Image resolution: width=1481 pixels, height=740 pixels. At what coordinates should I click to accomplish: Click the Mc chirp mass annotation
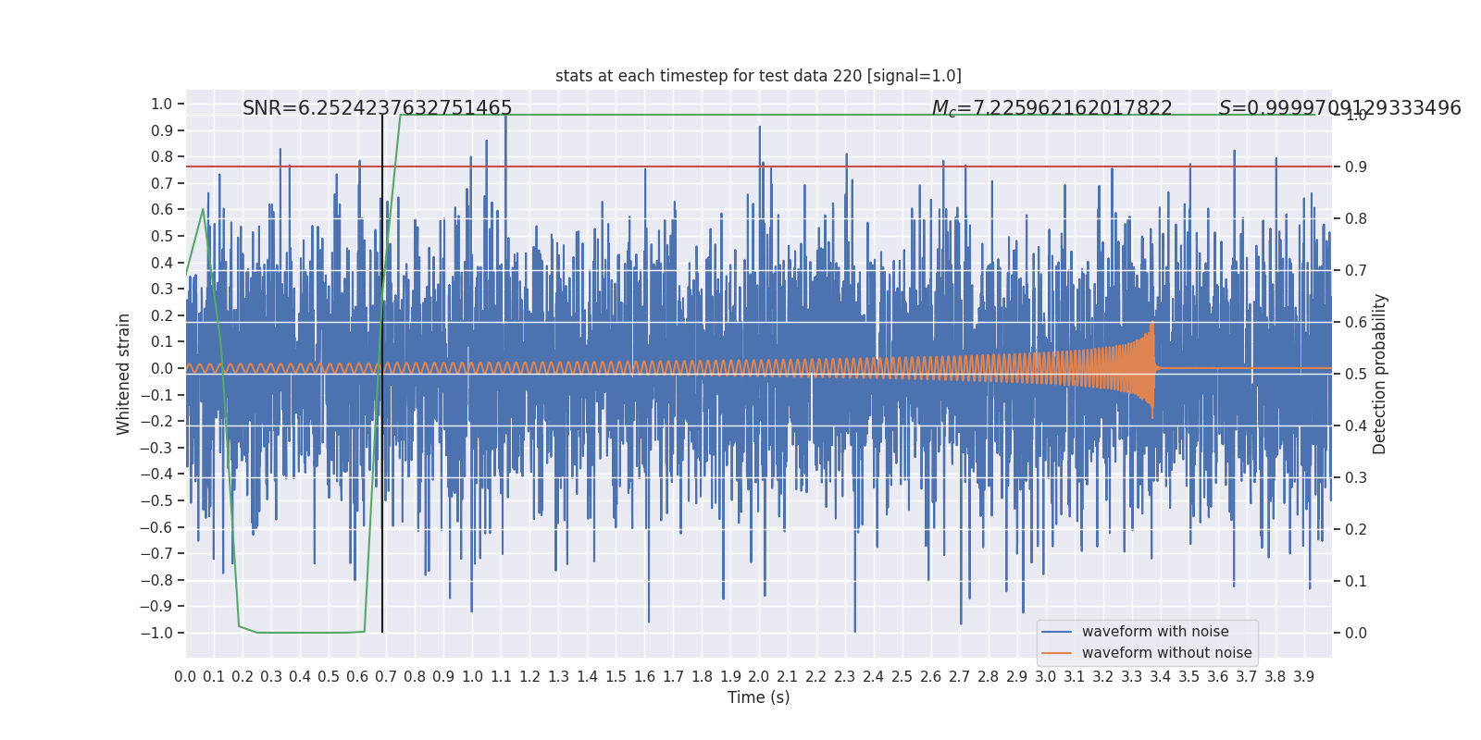point(1052,108)
